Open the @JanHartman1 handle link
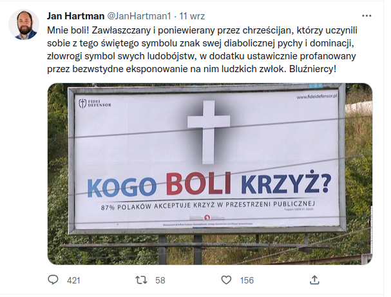The height and width of the screenshot is (297, 391). pos(139,16)
